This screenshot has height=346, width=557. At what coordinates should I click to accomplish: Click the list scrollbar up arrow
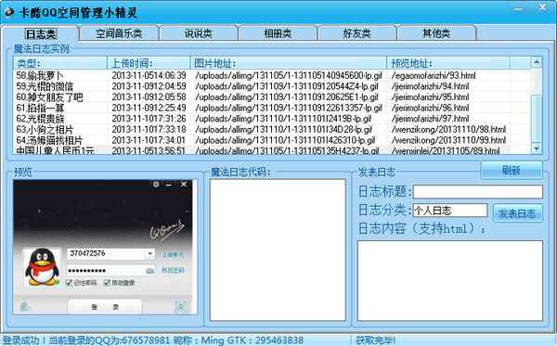(x=537, y=62)
